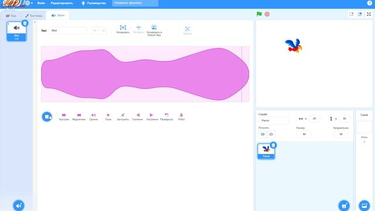
Task: Click the sprite size (Размер) field
Action: [304, 134]
